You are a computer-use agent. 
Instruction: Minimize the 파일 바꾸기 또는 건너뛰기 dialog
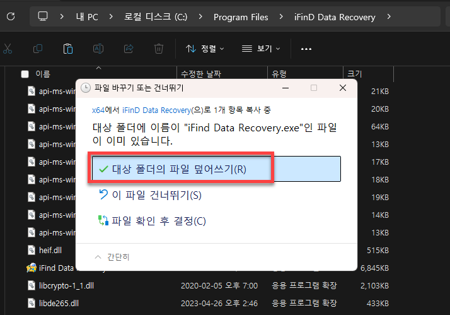click(x=286, y=88)
